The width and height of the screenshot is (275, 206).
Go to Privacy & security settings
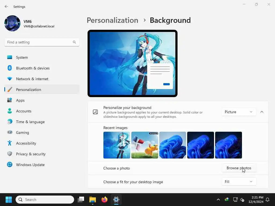[x=42, y=154]
